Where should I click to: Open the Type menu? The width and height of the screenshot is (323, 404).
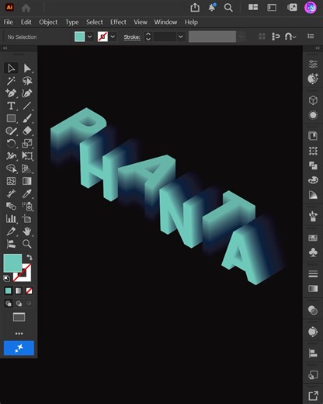(72, 23)
